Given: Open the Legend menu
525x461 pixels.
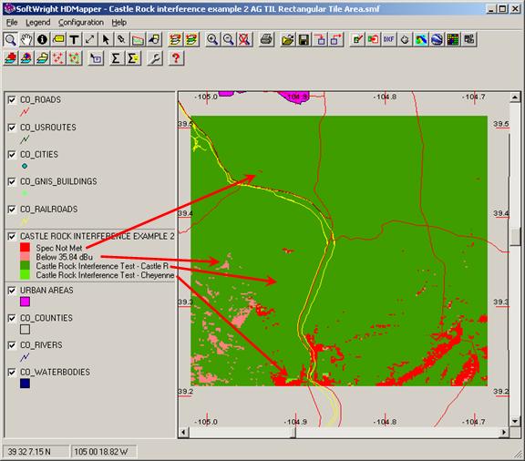Looking at the screenshot, I should pos(38,23).
